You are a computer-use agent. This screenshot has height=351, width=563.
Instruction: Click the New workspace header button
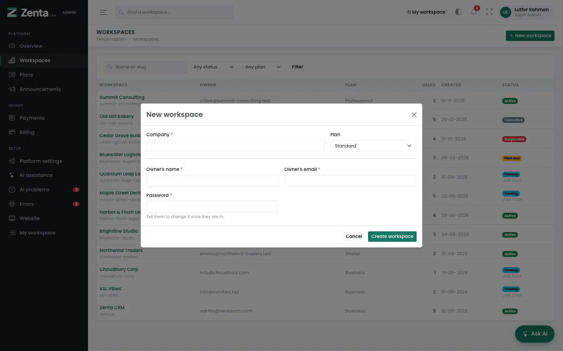pos(530,36)
